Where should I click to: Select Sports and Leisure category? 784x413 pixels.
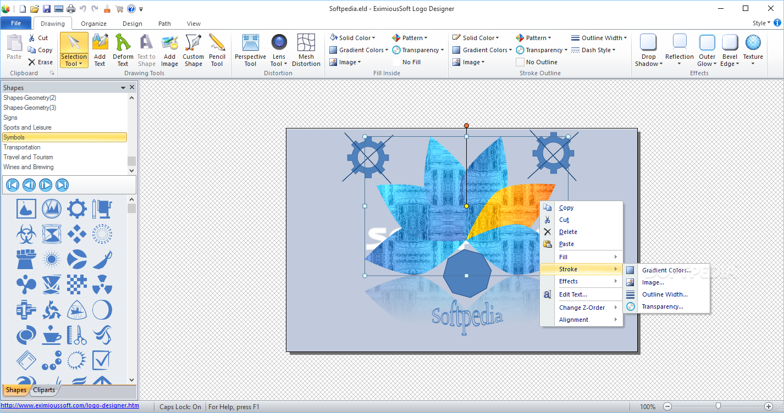(x=64, y=127)
